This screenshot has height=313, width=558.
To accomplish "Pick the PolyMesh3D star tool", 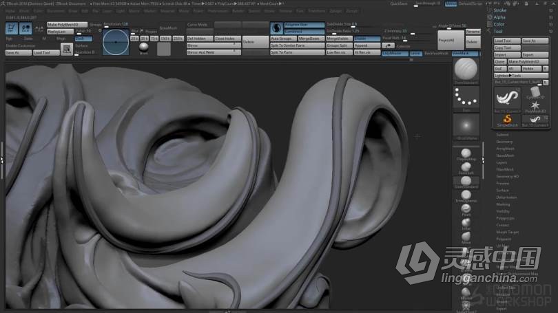I will coord(535,105).
